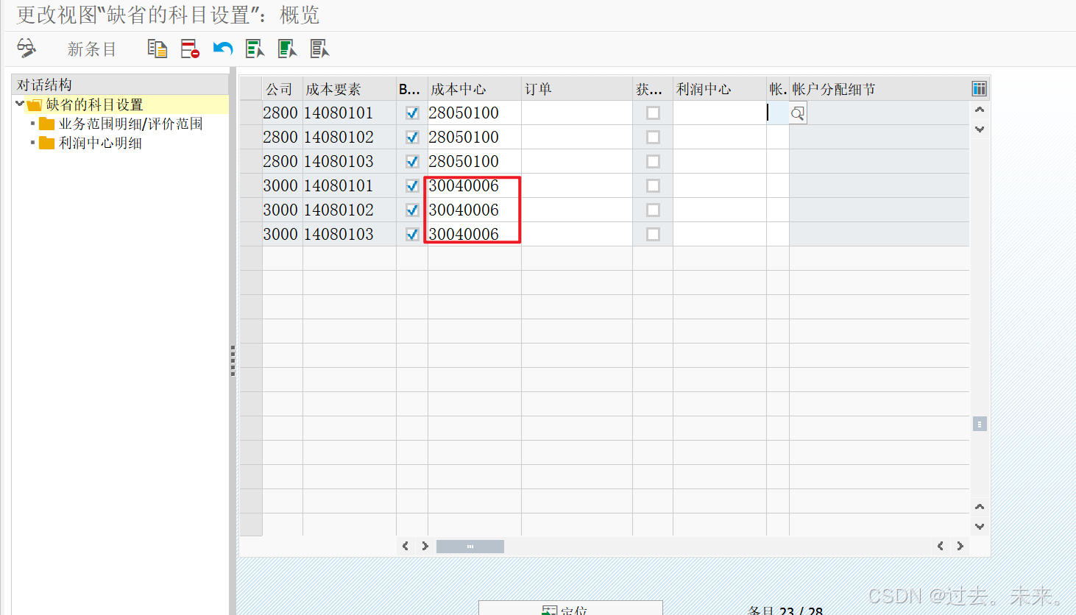
Task: Tick the 获 checkbox for 2800 / 14080102
Action: 653,138
